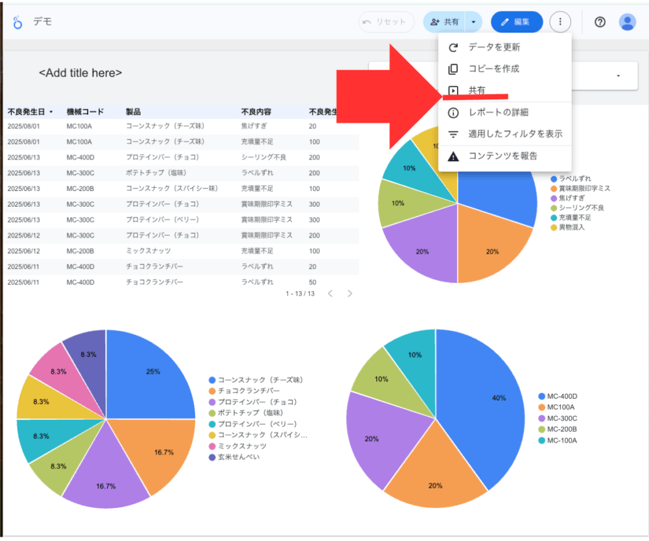Open the filter dropdown at top right
This screenshot has width=649, height=541.
(618, 76)
